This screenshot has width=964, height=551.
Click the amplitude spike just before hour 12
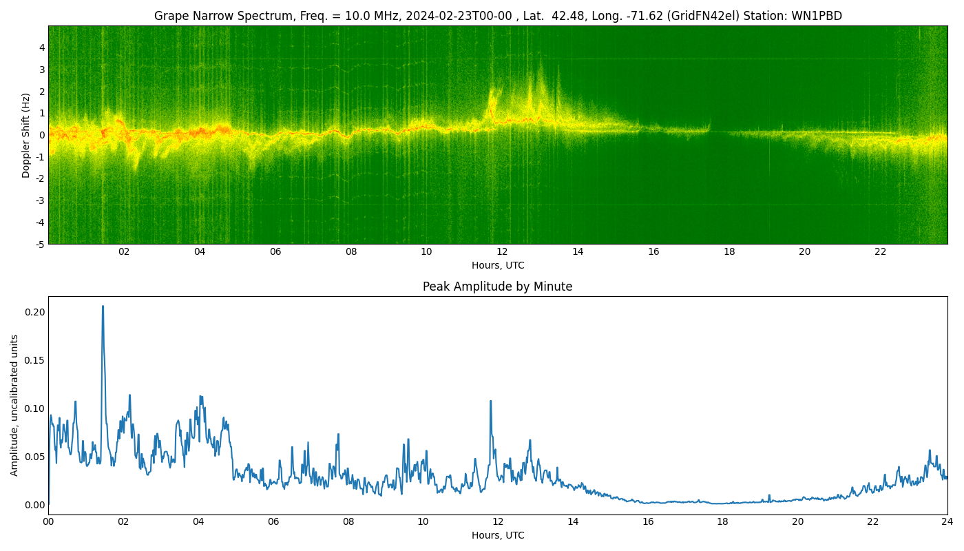pos(490,402)
